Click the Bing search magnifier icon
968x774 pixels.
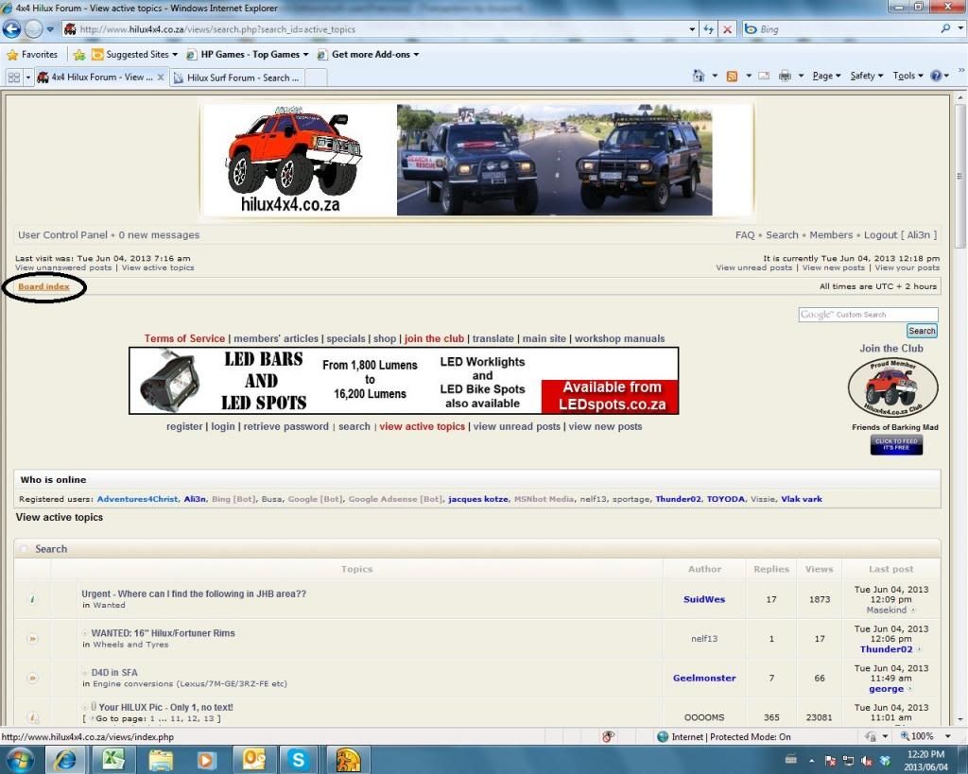coord(945,28)
